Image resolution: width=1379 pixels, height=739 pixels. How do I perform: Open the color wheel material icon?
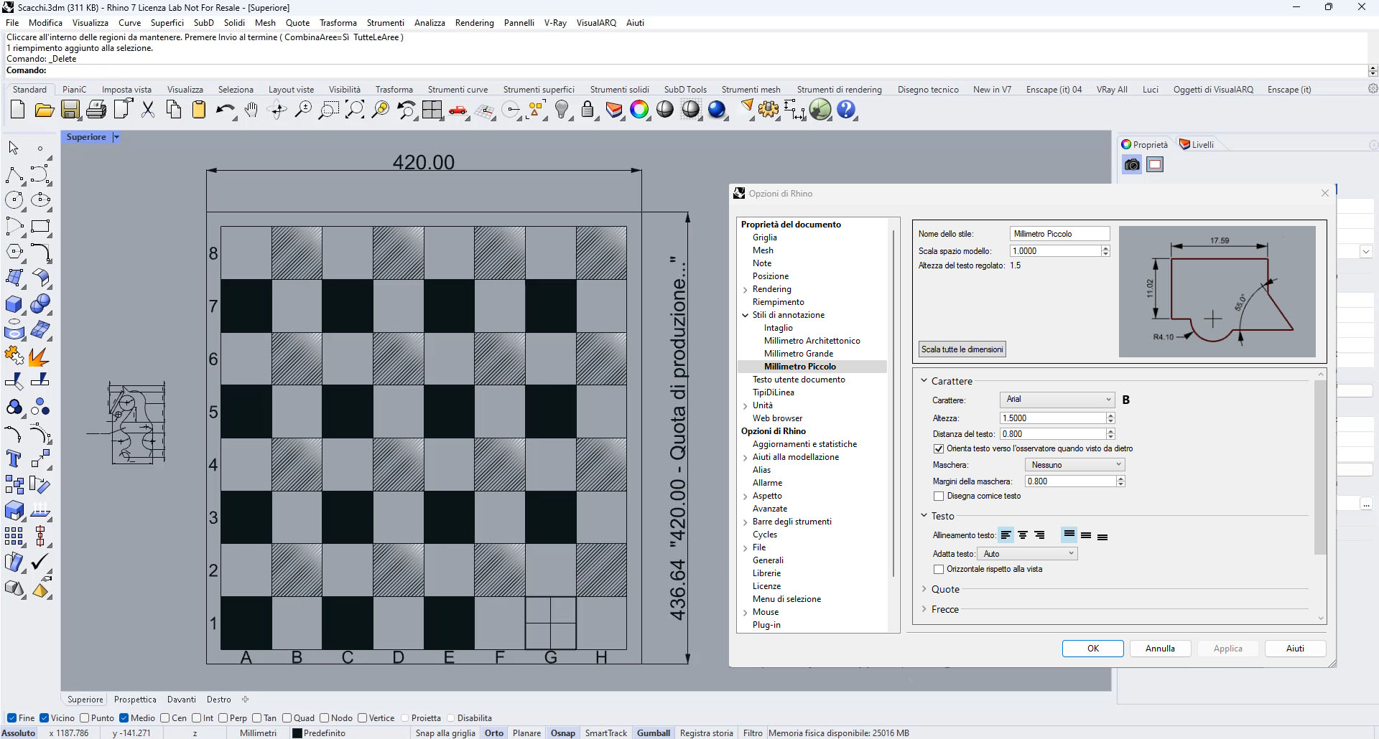tap(639, 110)
